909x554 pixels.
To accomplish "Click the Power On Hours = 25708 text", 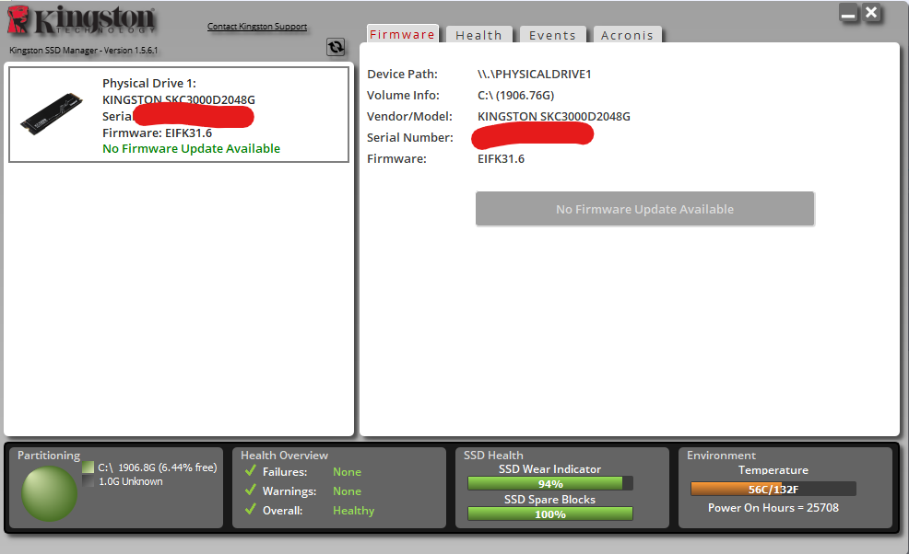I will [x=773, y=508].
